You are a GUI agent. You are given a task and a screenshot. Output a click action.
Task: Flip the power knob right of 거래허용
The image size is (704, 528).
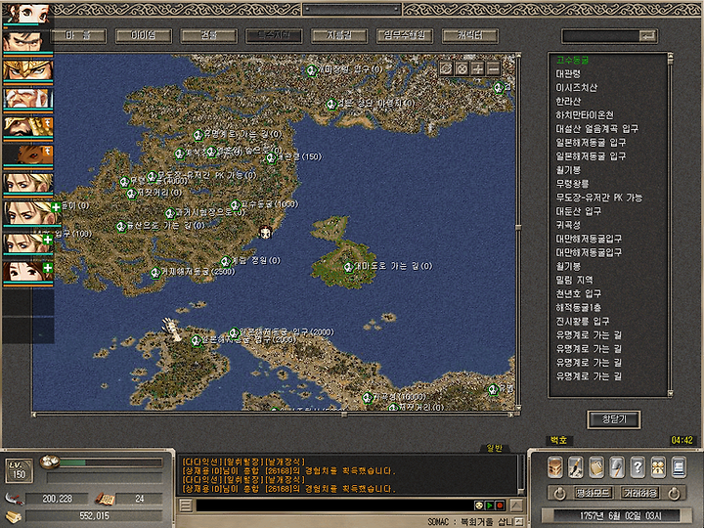674,494
